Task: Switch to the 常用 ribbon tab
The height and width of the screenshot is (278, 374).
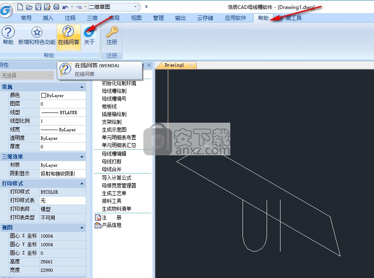Action: tap(26, 18)
